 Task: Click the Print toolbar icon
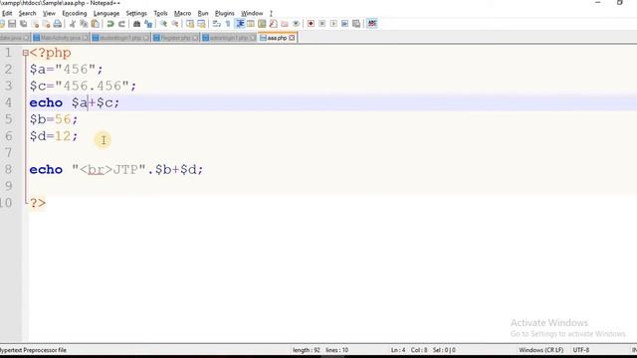[x=58, y=24]
